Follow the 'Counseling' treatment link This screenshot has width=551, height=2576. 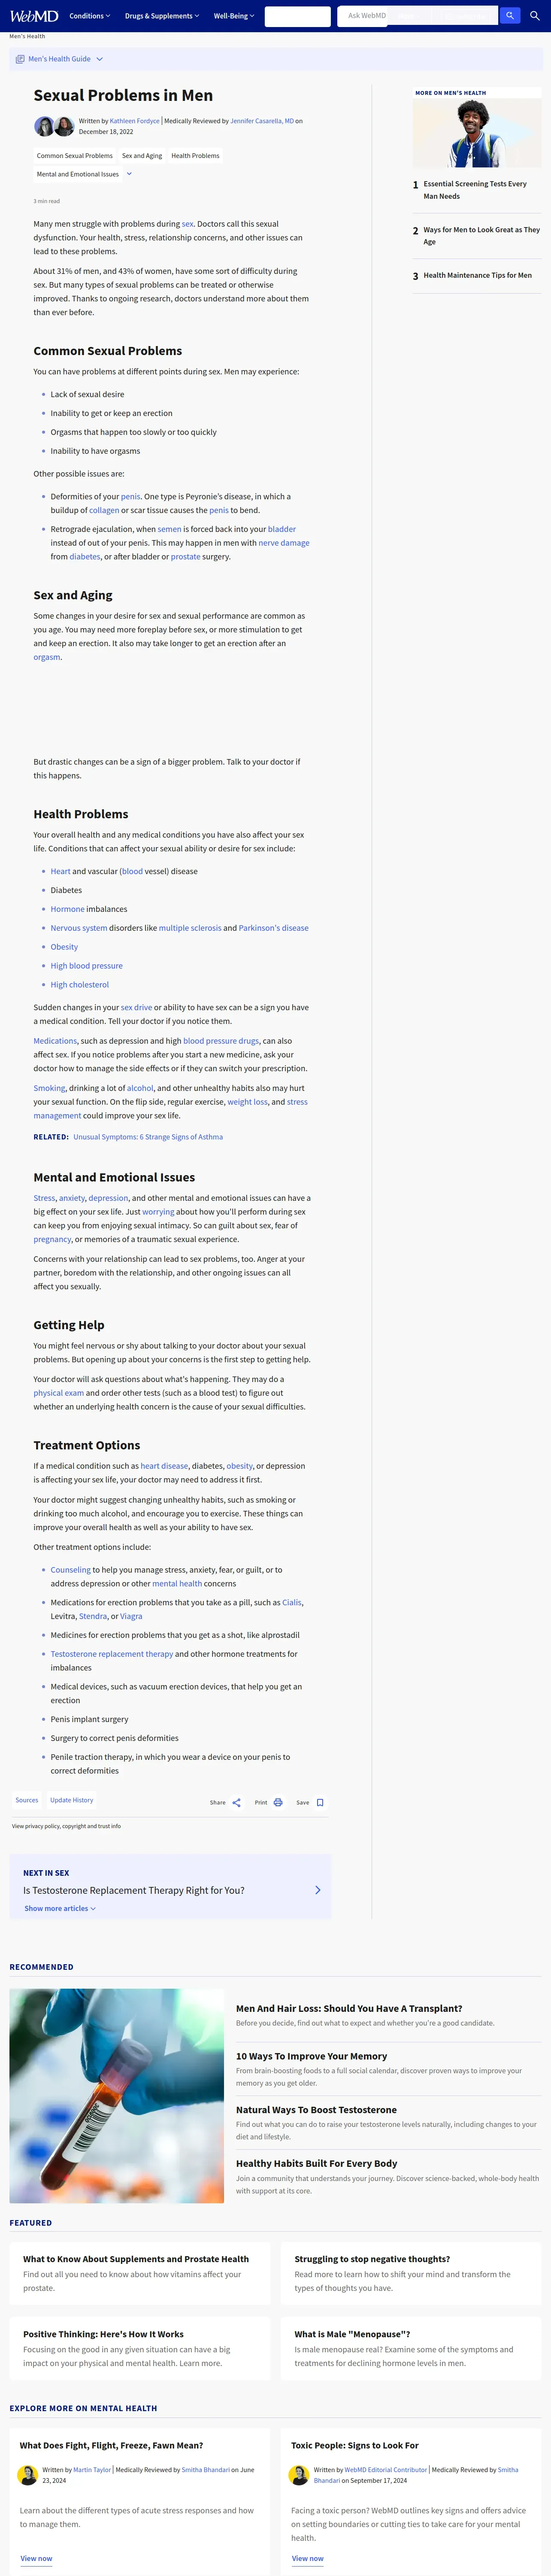[x=70, y=1570]
